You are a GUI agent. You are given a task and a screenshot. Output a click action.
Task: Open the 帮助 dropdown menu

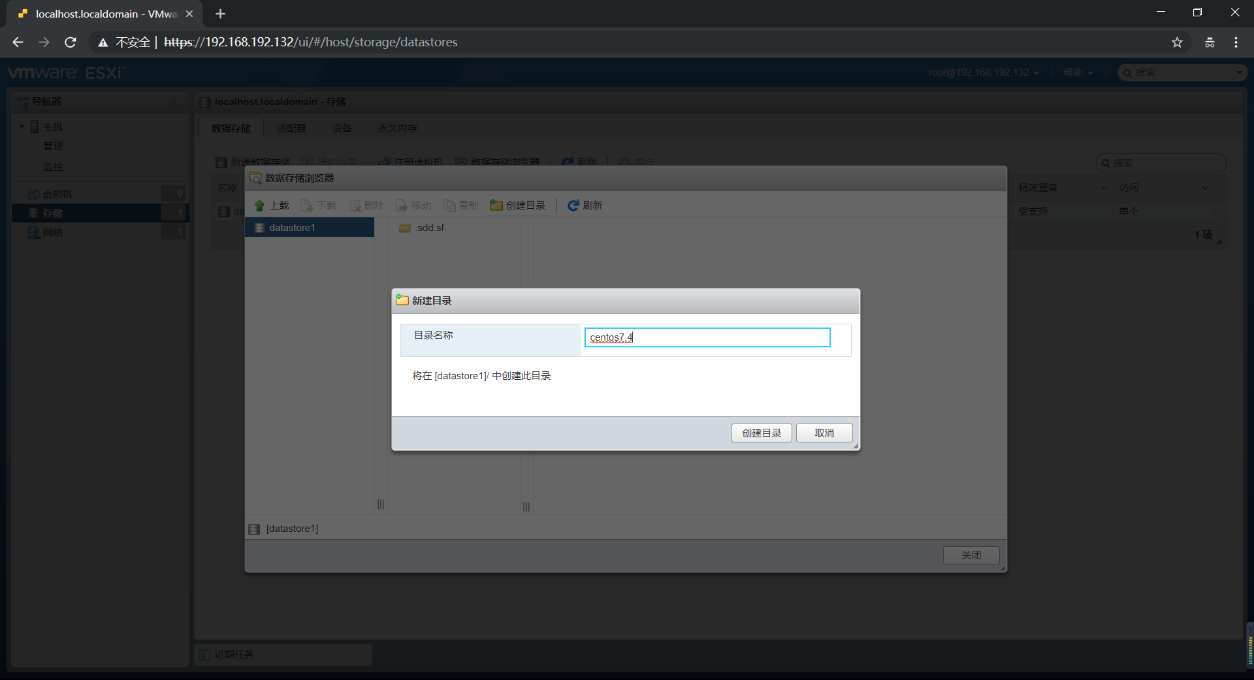tap(1078, 72)
